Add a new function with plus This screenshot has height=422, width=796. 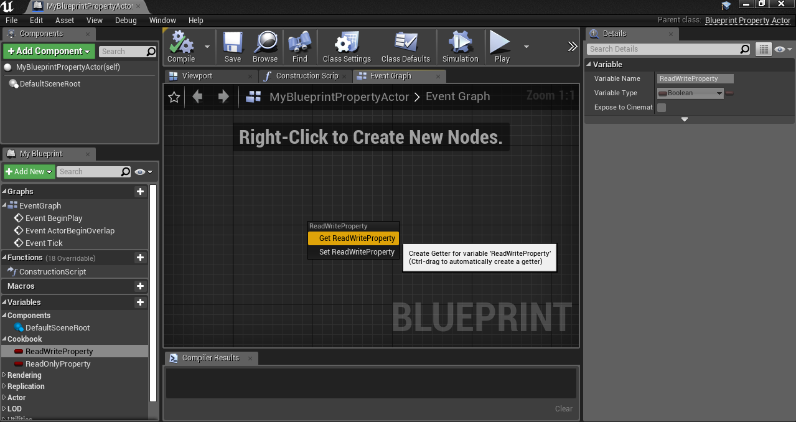[x=141, y=258]
